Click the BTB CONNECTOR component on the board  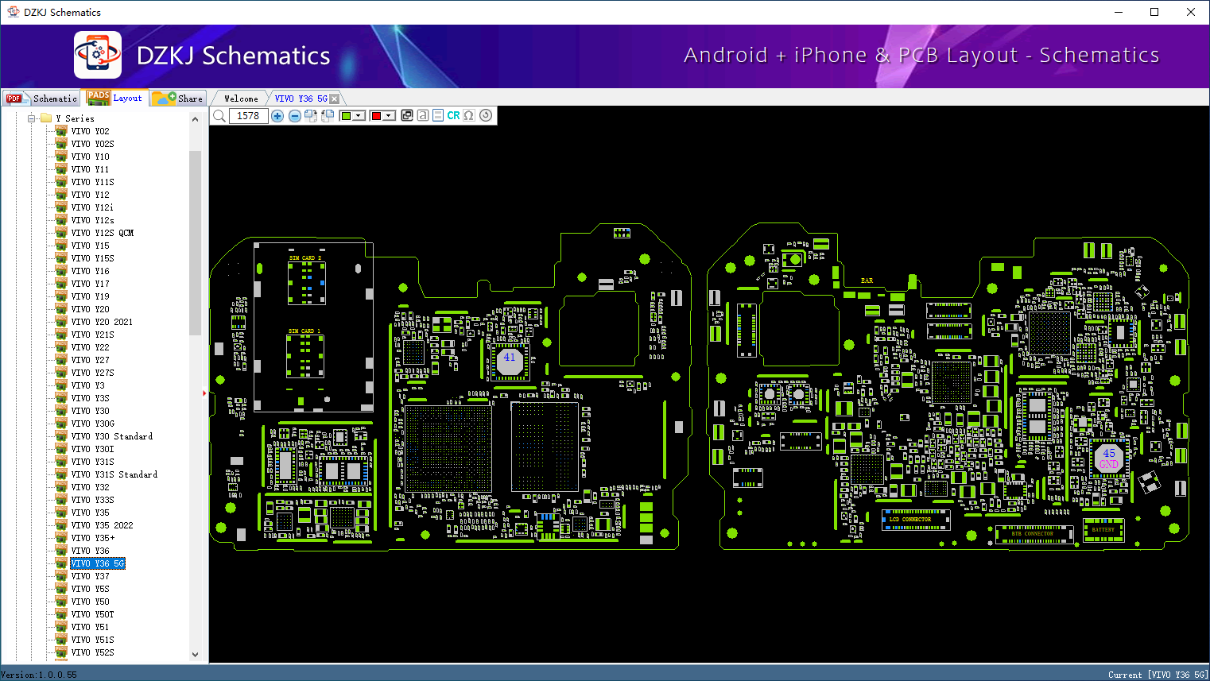click(1034, 534)
